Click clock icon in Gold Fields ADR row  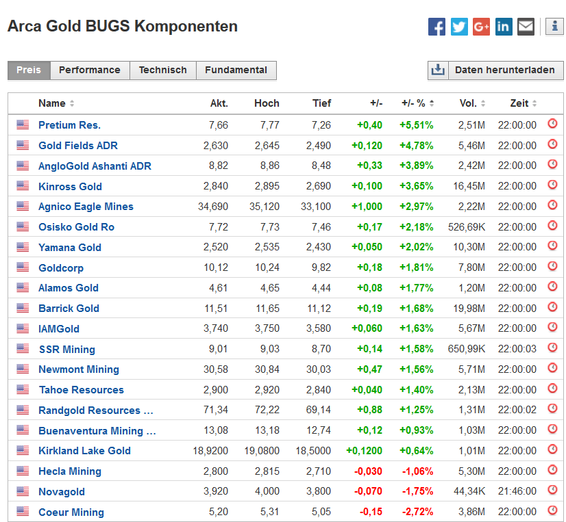[x=553, y=144]
